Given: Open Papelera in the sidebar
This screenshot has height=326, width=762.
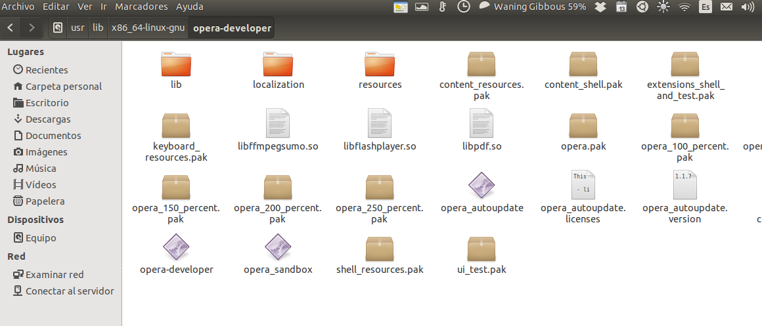Looking at the screenshot, I should coord(45,201).
